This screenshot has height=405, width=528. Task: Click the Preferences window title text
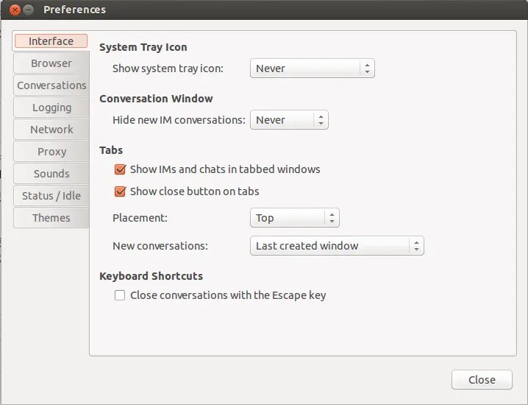(x=74, y=10)
